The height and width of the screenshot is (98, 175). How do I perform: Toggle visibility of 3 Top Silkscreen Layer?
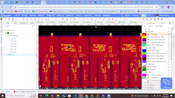tap(148, 37)
